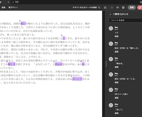142x117 pixels.
Task: Close the 7件のコメント comments panel
Action: 110,14
